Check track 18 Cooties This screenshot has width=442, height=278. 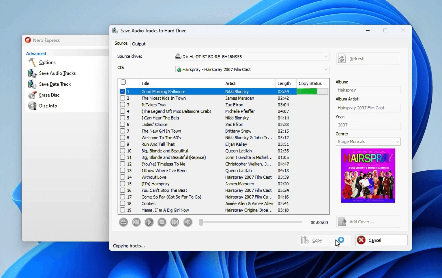pyautogui.click(x=122, y=203)
